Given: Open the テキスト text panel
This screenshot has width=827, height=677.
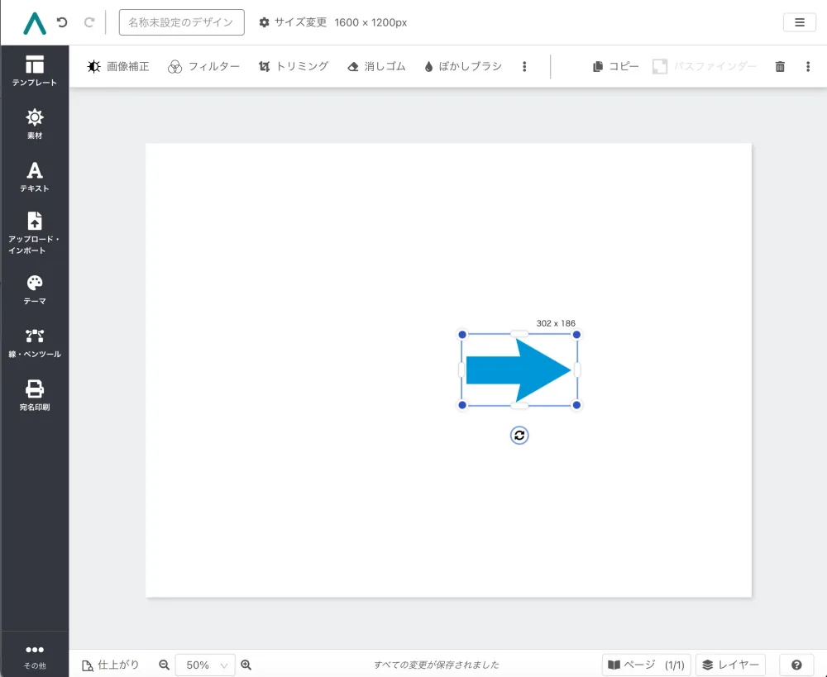Looking at the screenshot, I should [x=34, y=175].
